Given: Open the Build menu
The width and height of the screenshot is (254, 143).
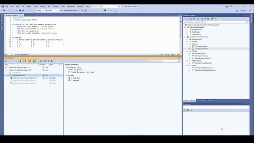Looking at the screenshot, I should click(36, 6).
